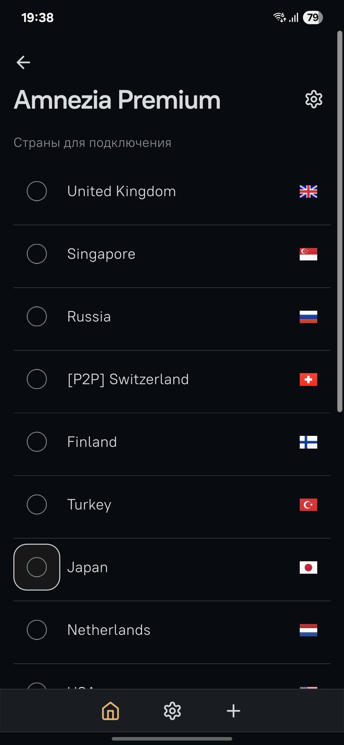Open Settings tab in bottom bar

[172, 711]
